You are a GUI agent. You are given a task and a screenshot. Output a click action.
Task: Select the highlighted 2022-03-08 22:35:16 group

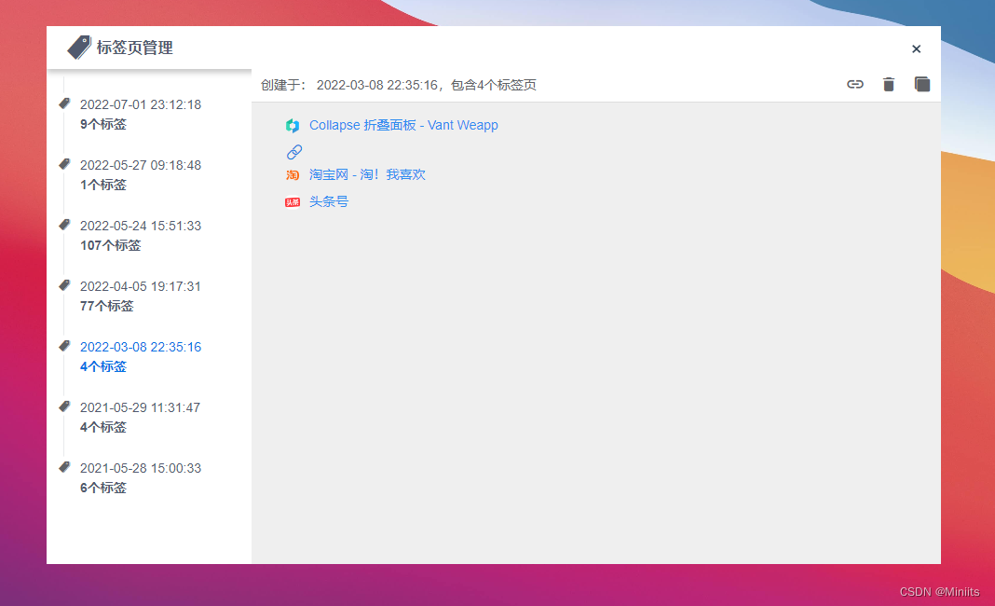141,356
